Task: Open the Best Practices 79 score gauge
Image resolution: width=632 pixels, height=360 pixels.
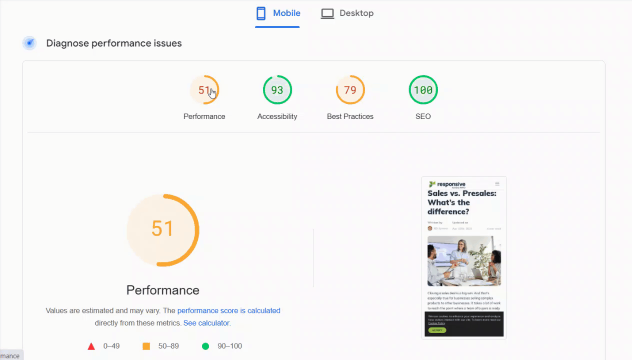Action: (x=350, y=90)
